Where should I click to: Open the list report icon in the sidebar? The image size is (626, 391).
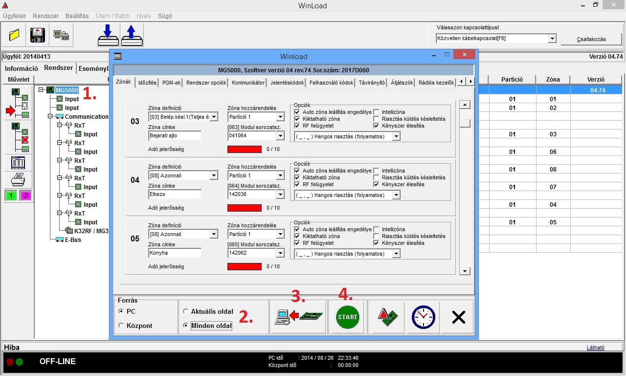pos(18,163)
